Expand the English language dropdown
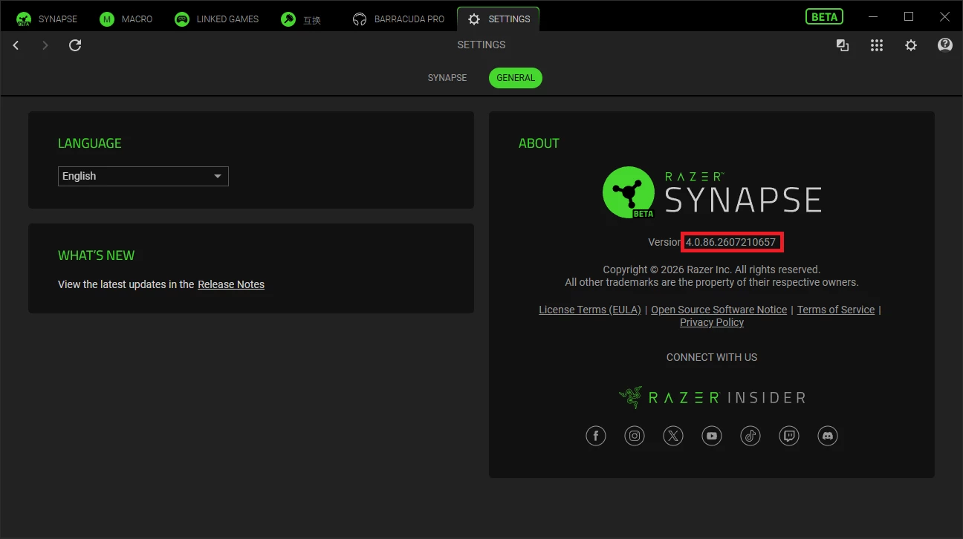The image size is (963, 539). click(x=143, y=176)
